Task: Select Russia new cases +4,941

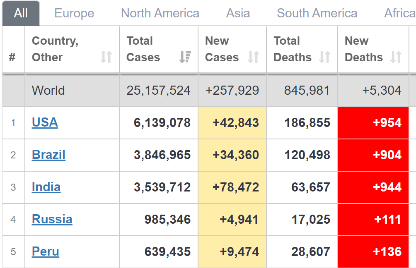Action: coord(239,220)
